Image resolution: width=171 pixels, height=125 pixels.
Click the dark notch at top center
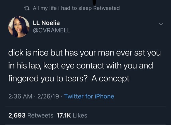tap(94, 2)
